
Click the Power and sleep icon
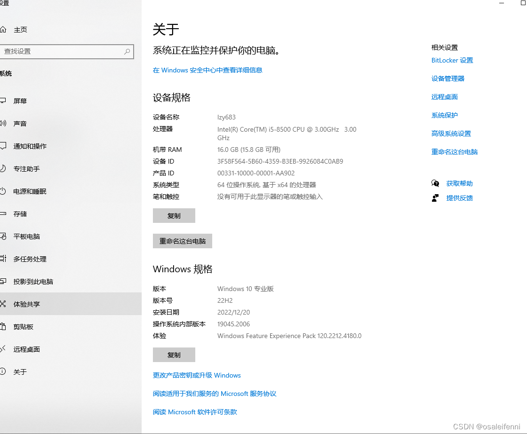(3, 191)
